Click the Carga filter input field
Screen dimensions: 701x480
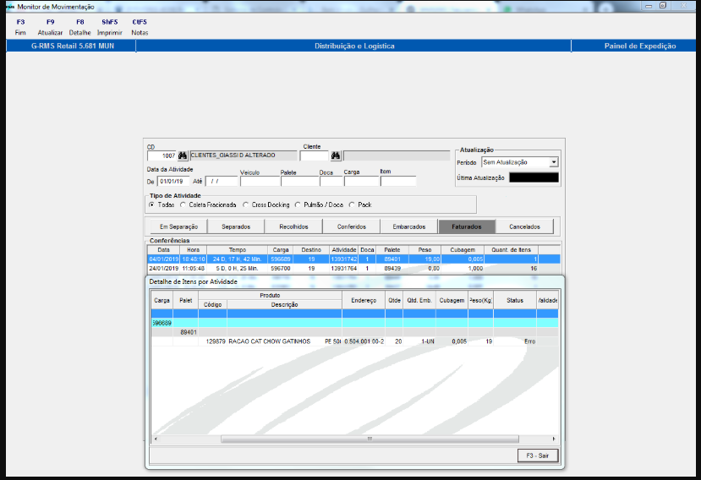361,182
